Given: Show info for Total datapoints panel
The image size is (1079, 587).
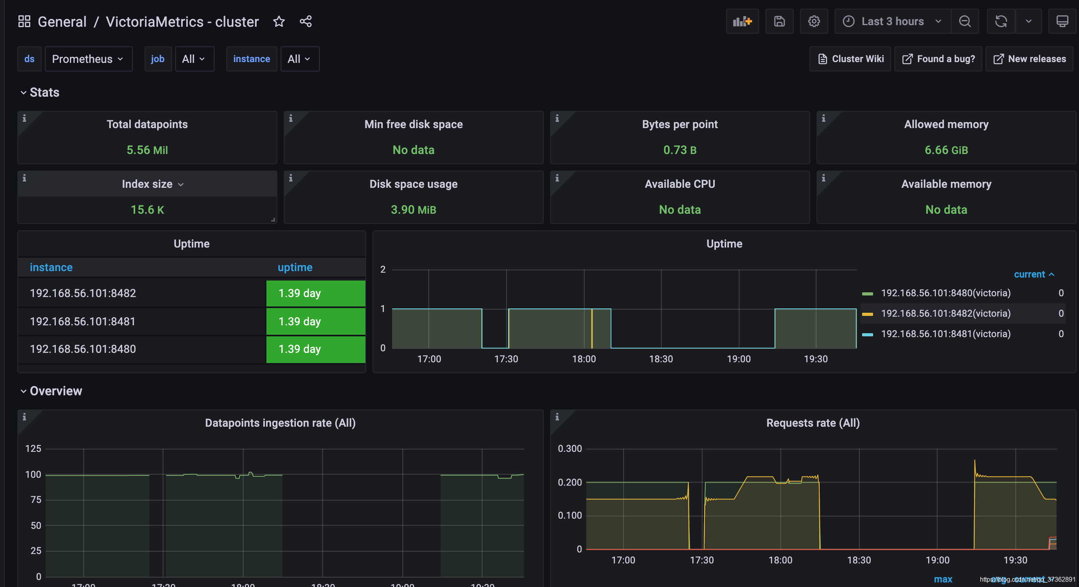Looking at the screenshot, I should (x=24, y=119).
